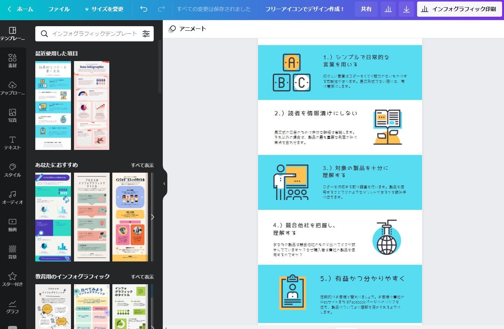Click インフォグラフィック印刷 button

460,9
